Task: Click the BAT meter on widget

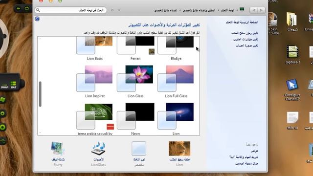Action: coord(13,85)
